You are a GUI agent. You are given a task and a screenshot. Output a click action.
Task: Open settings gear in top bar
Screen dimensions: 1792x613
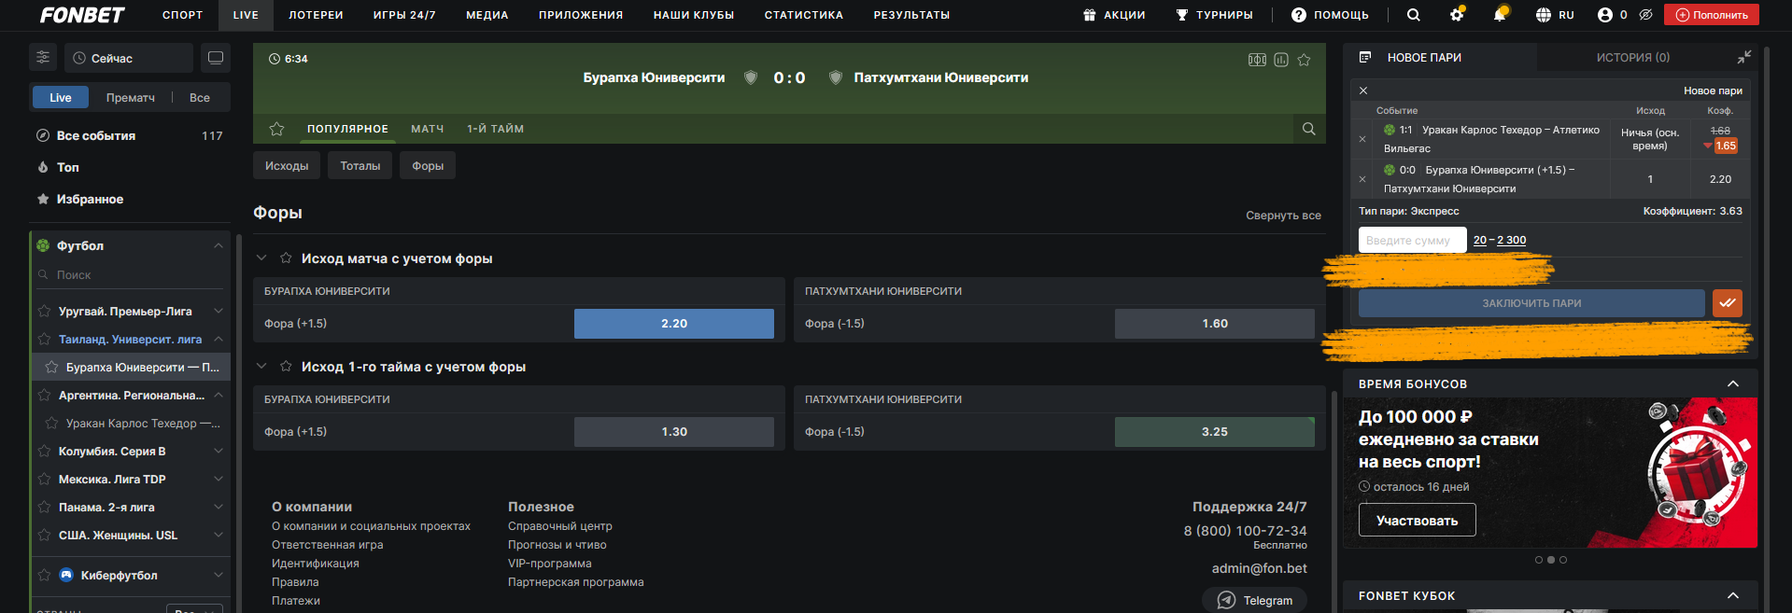coord(1457,15)
